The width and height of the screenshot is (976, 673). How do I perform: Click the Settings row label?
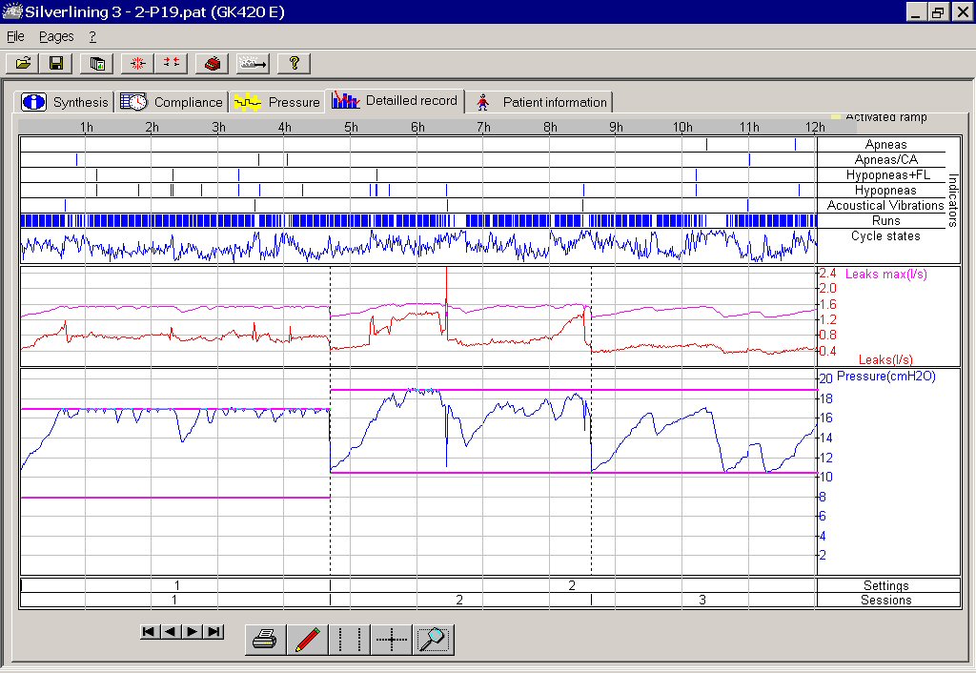[885, 586]
